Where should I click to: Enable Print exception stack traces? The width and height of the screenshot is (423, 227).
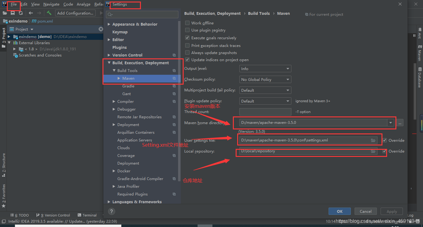(x=187, y=45)
